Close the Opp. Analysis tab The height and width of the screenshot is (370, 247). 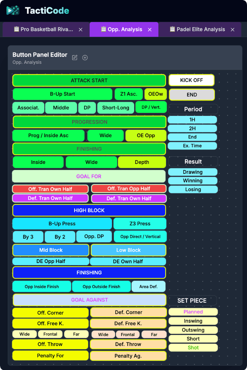point(149,30)
